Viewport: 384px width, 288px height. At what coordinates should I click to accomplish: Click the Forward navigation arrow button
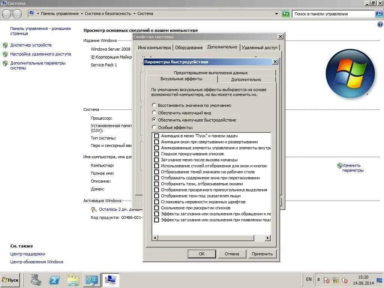pyautogui.click(x=17, y=14)
